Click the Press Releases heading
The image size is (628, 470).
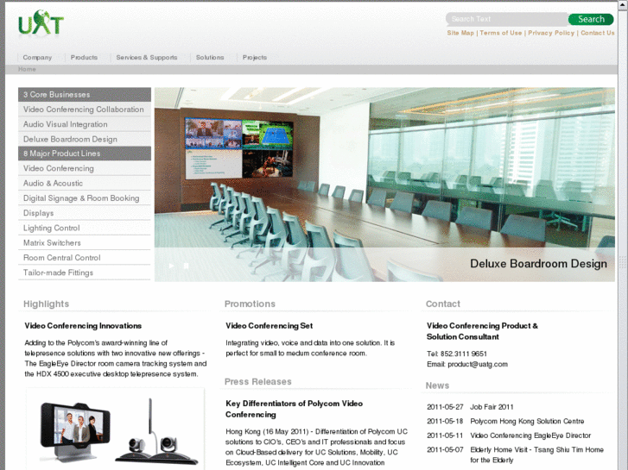[x=258, y=381]
